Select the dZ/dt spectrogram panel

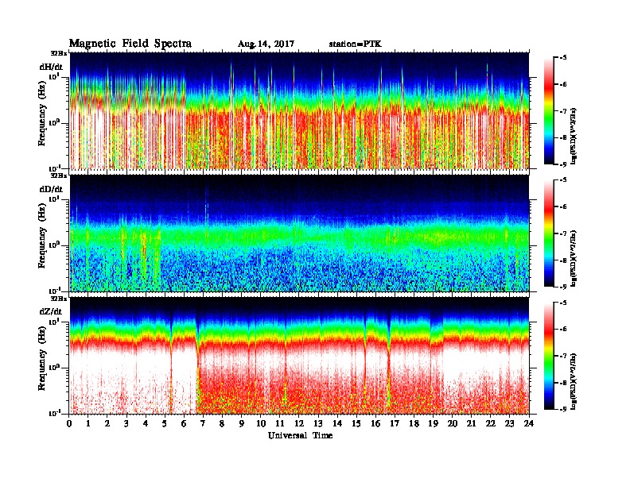click(300, 356)
